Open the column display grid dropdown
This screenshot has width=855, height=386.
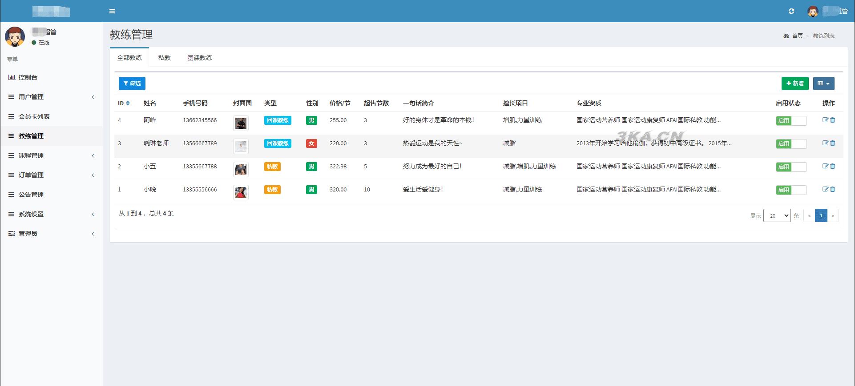click(823, 84)
